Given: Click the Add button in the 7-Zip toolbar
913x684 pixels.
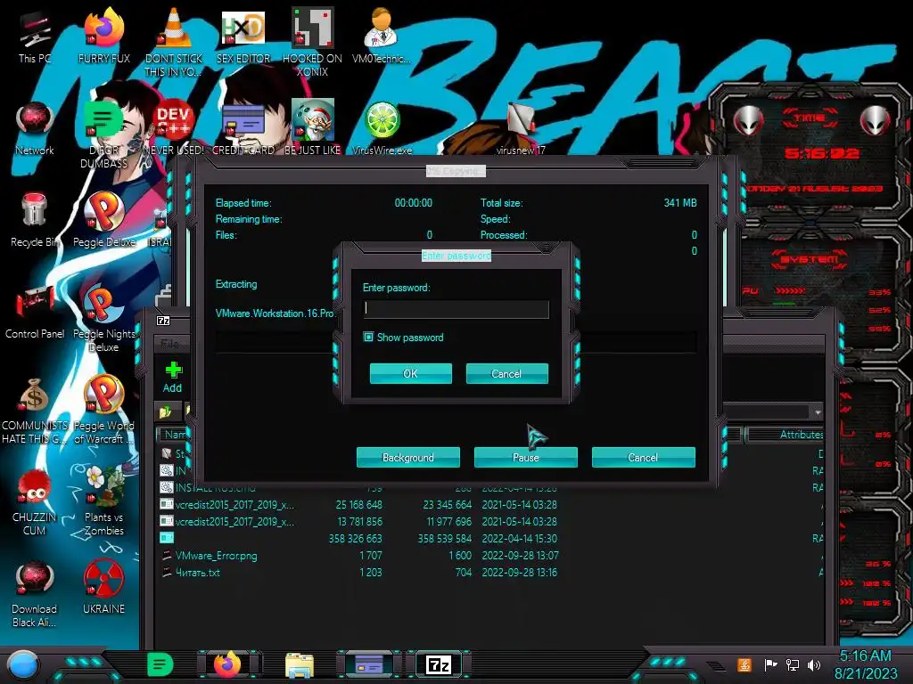Looking at the screenshot, I should pyautogui.click(x=172, y=377).
